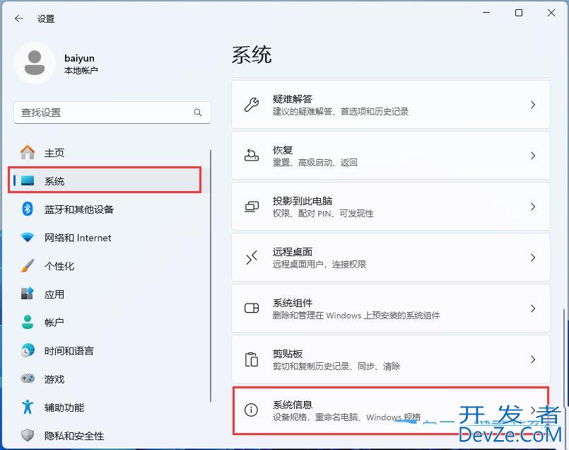Viewport: 569px width, 450px height.
Task: Open the 帐户 person icon
Action: click(x=28, y=322)
